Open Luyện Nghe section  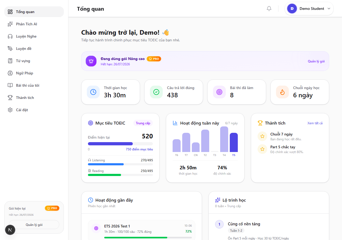34,36
